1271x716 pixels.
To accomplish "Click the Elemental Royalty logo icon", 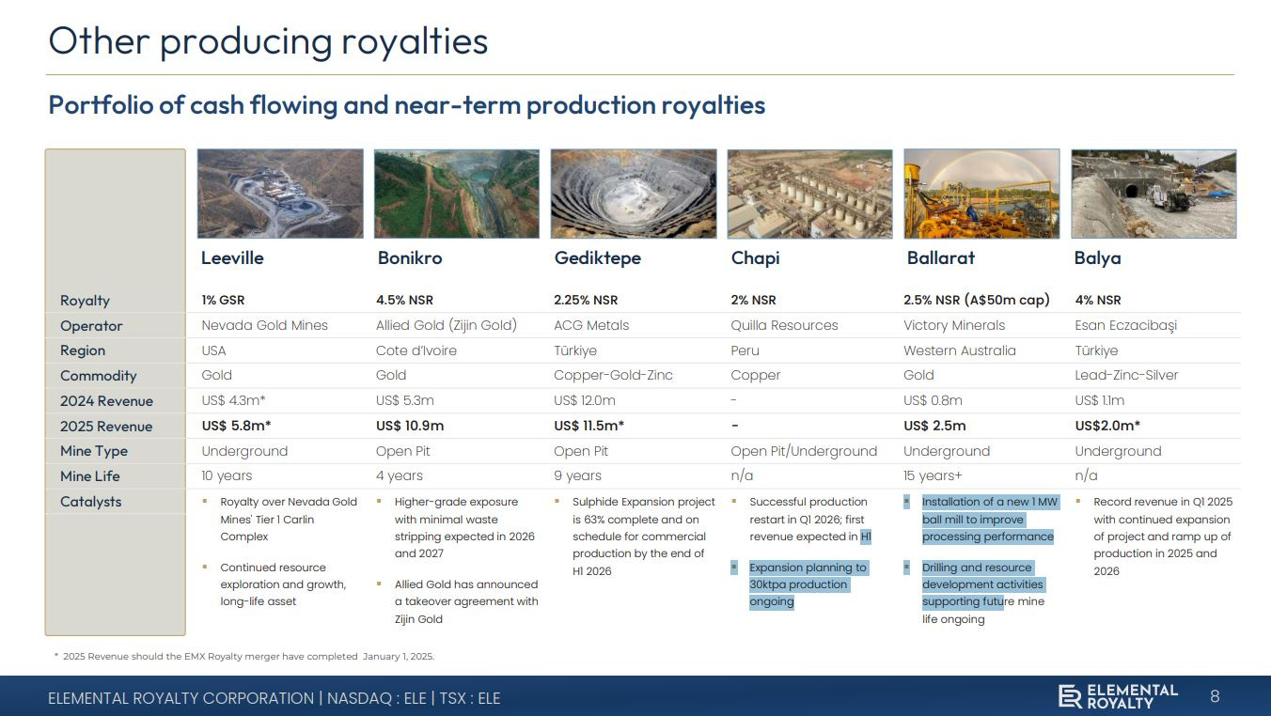I will coord(1070,696).
